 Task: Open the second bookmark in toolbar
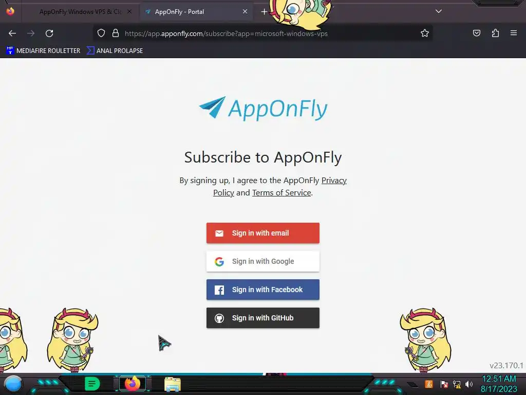coord(115,51)
